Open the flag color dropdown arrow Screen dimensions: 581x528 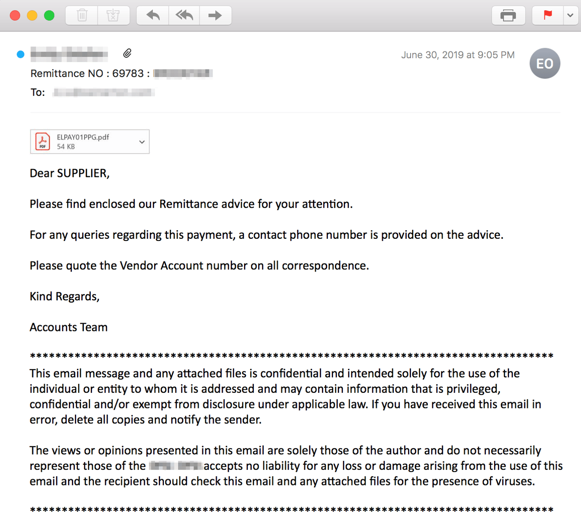point(570,15)
